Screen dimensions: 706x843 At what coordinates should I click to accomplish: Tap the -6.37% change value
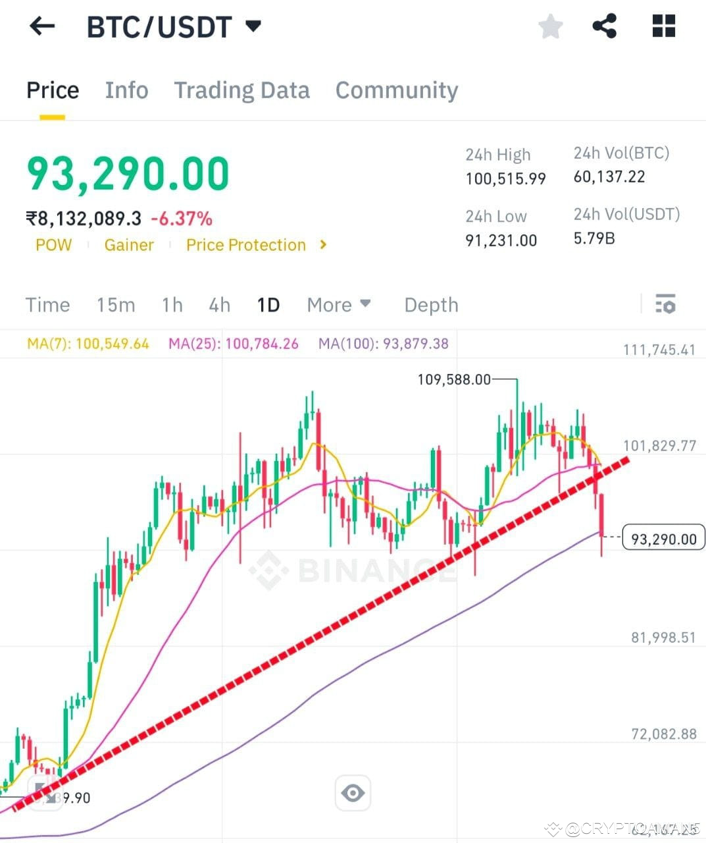click(x=182, y=219)
